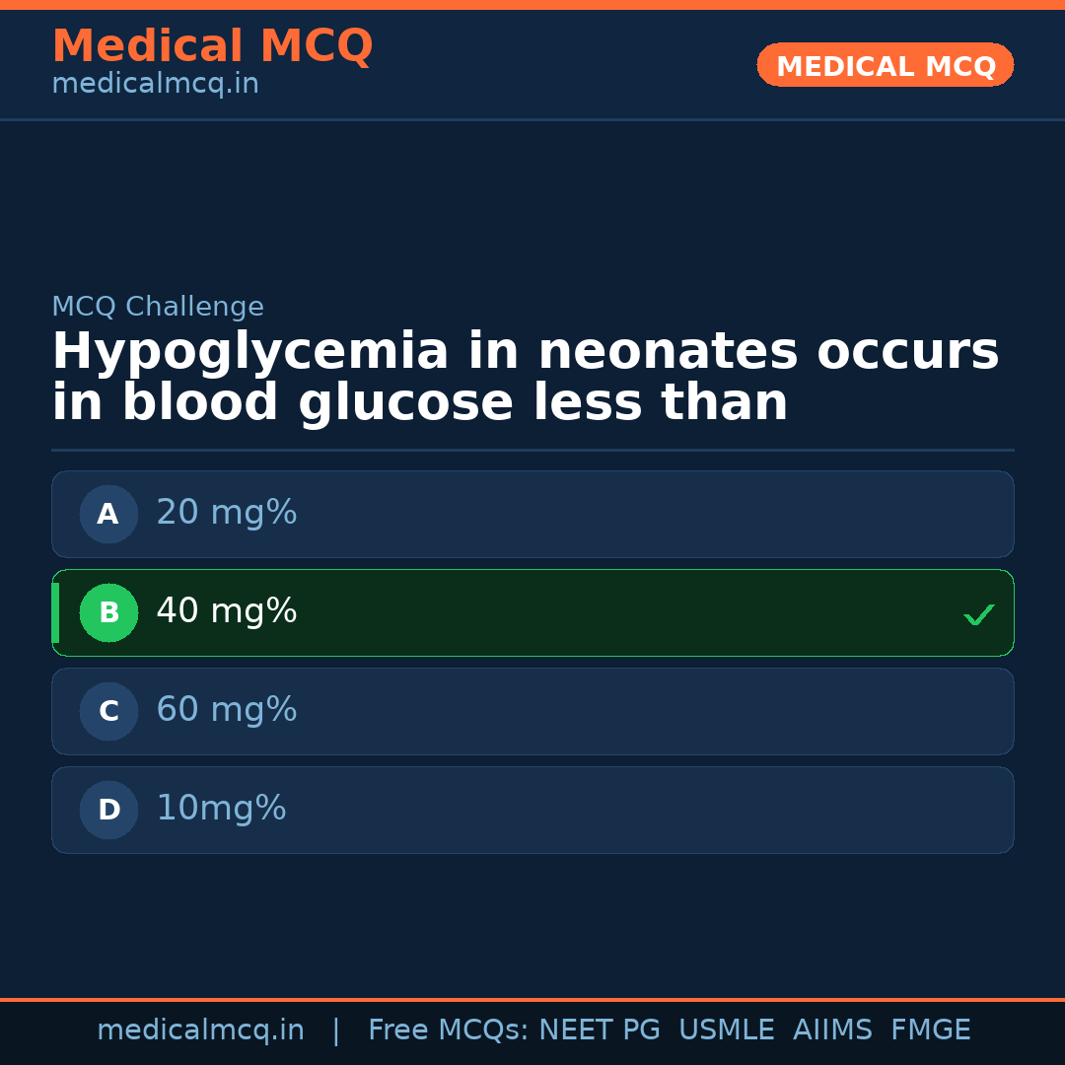Select the letter D option circle
This screenshot has width=1065, height=1065.
click(108, 810)
